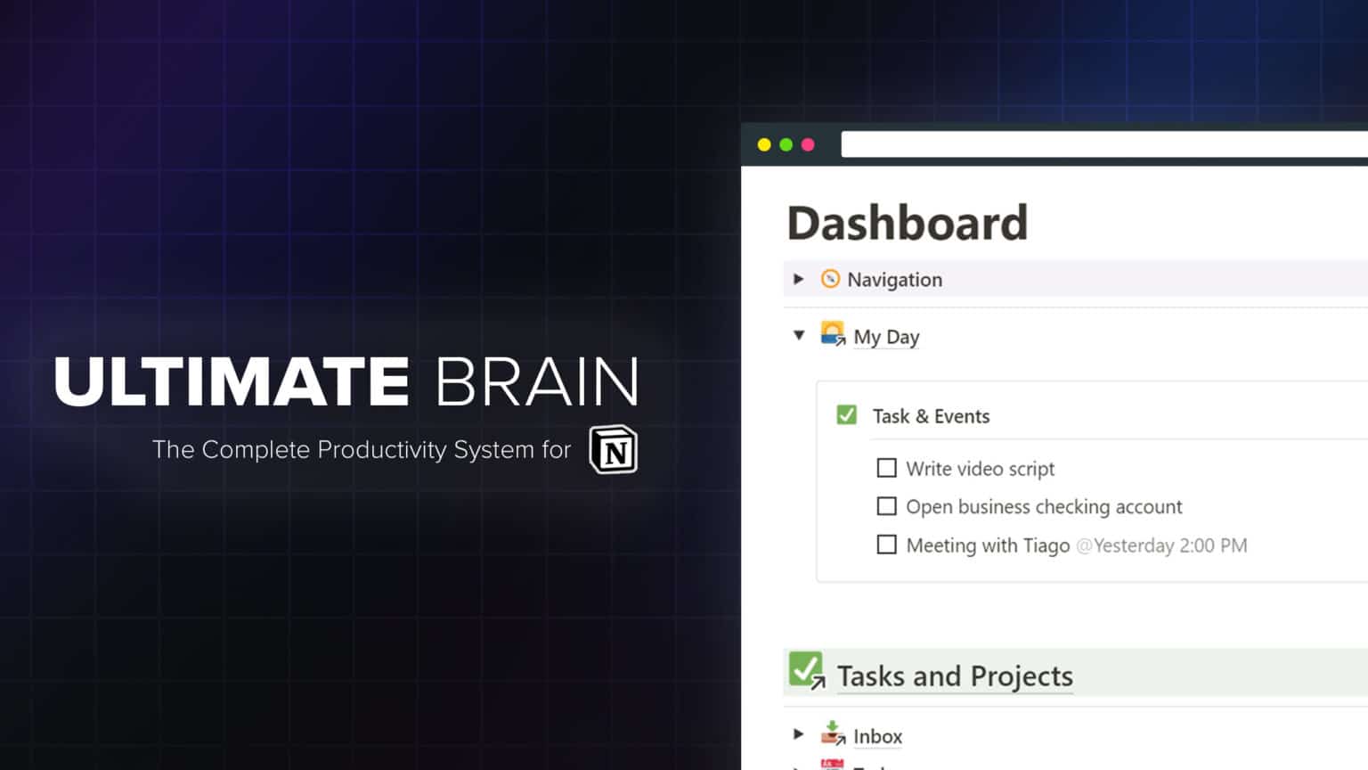Collapse the My Day section
Image resolution: width=1368 pixels, height=770 pixels.
(799, 336)
